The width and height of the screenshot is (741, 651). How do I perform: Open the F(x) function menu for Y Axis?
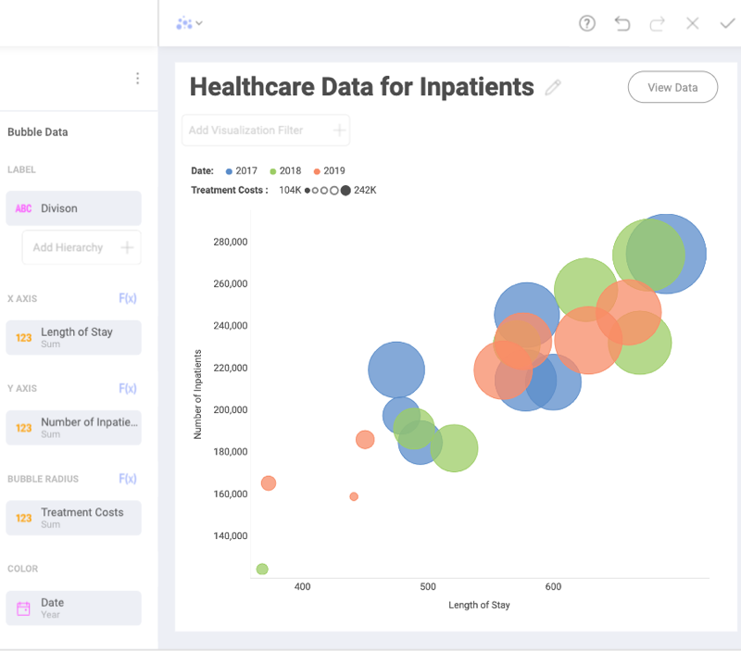click(x=128, y=388)
